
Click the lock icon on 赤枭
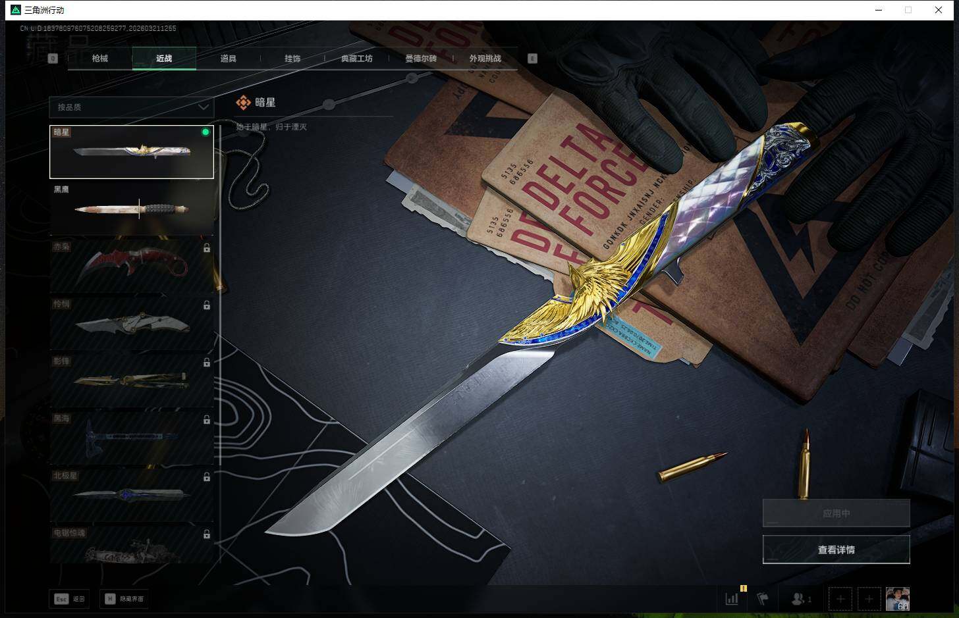pos(207,248)
